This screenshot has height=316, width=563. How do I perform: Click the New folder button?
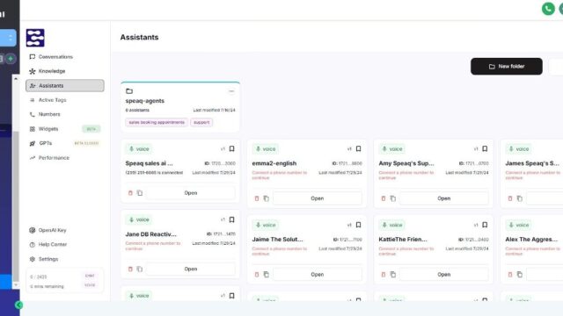click(507, 67)
